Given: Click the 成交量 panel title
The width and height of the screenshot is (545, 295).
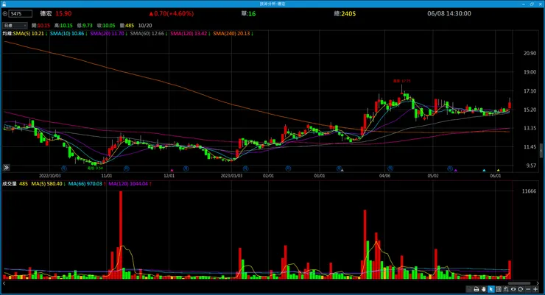Looking at the screenshot, I should (x=10, y=184).
